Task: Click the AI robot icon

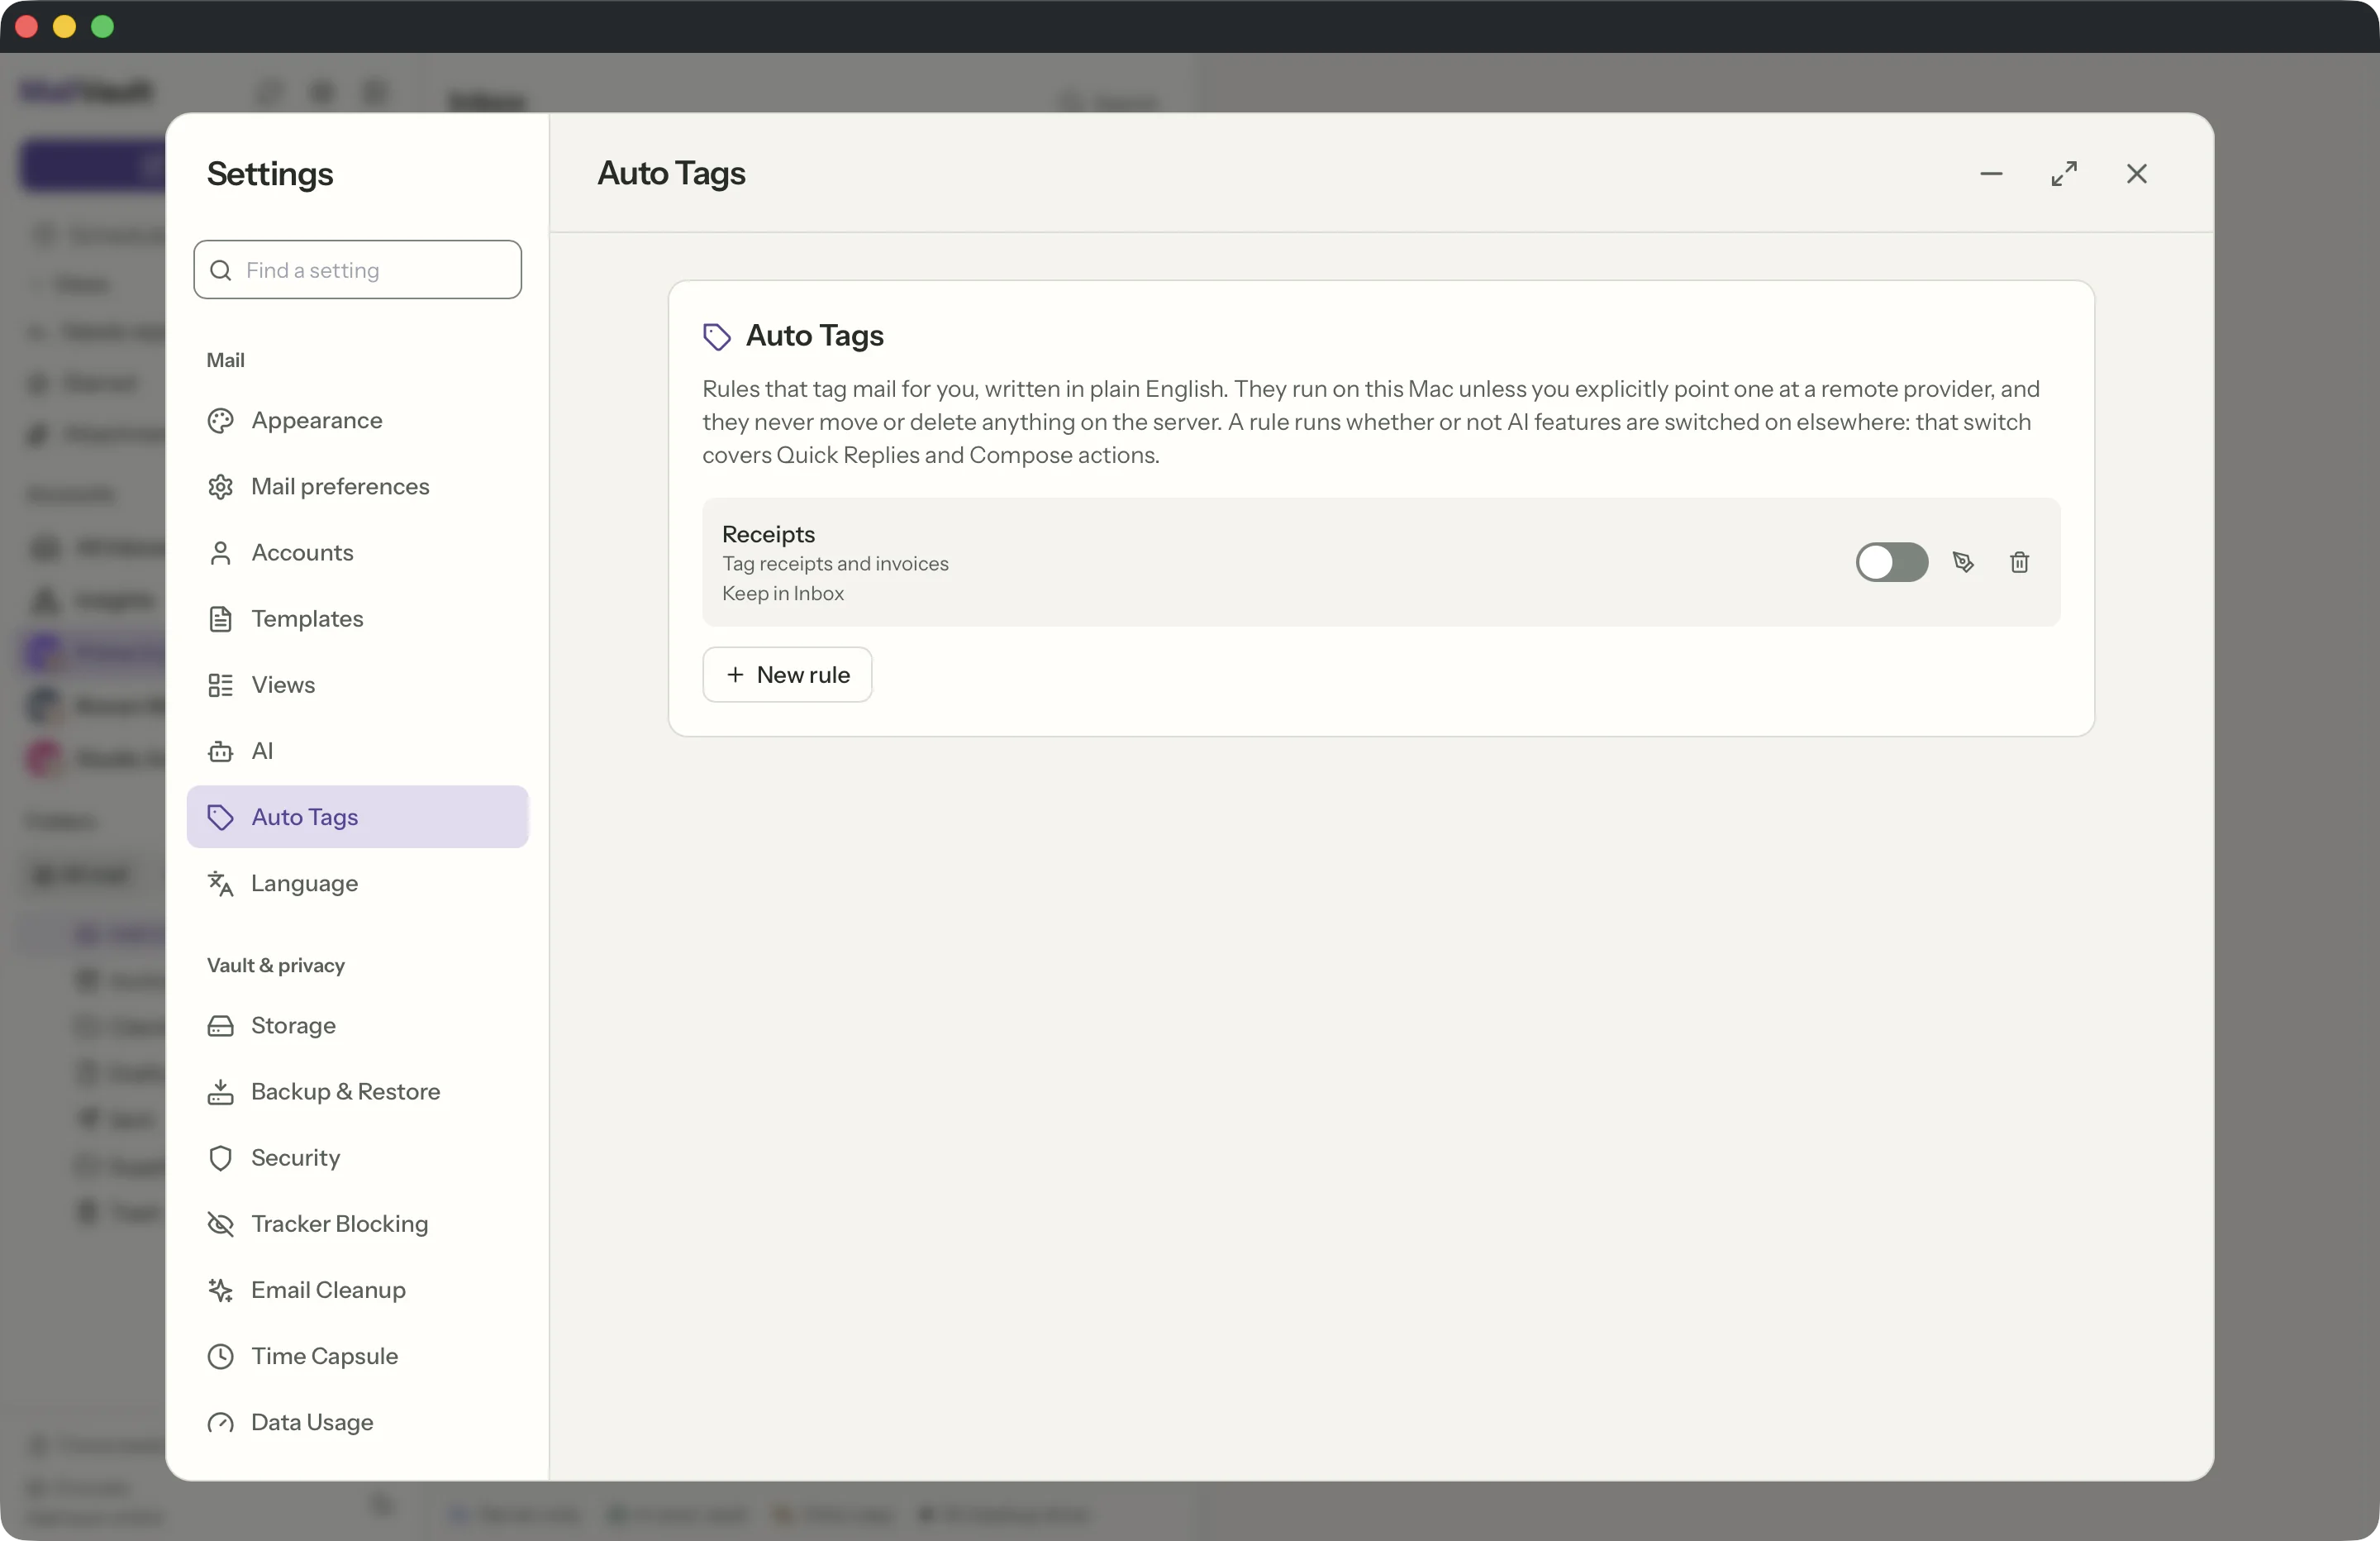Action: coord(220,751)
